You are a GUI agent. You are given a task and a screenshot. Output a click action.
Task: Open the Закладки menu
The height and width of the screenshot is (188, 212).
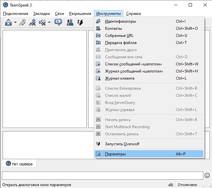coord(41,14)
